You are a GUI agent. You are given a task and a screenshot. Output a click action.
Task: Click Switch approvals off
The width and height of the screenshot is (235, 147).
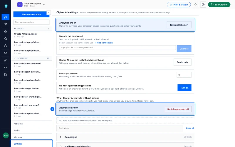[x=178, y=109]
